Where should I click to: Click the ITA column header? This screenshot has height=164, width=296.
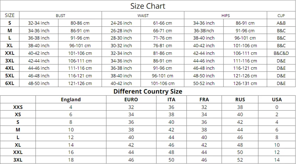tap(171, 100)
